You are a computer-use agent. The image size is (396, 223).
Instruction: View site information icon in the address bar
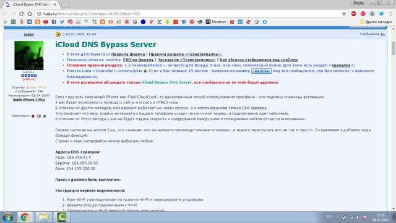tap(39, 14)
